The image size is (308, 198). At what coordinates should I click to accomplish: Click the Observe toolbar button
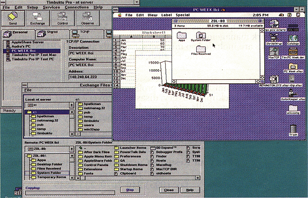pos(87,19)
